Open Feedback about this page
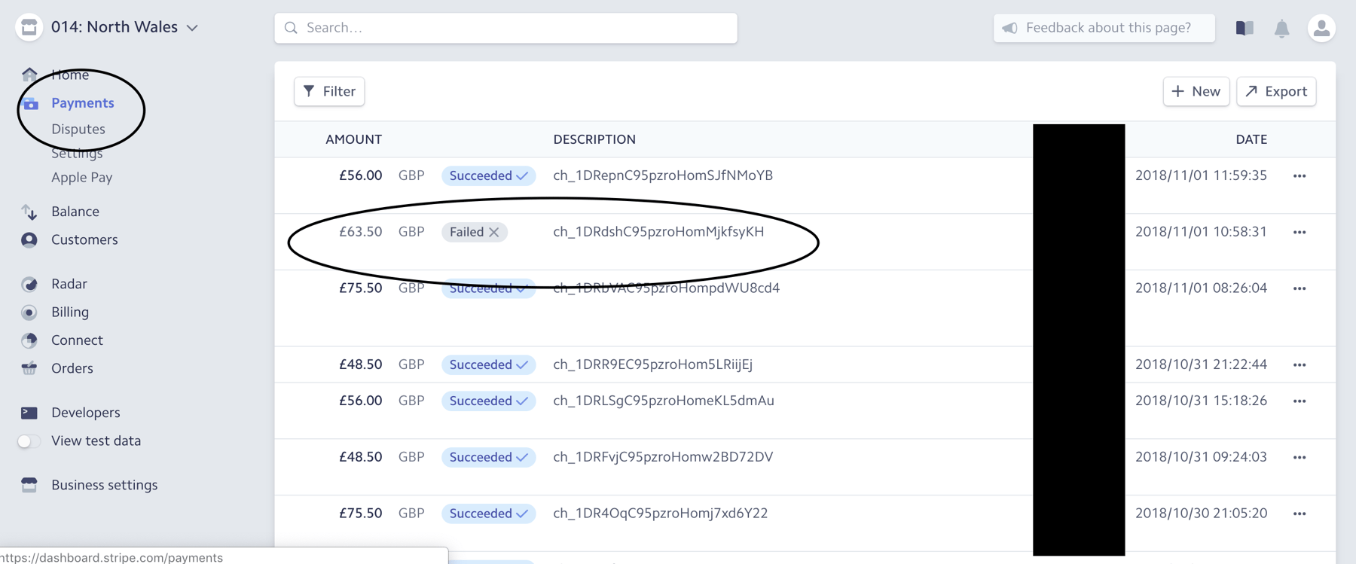1356x564 pixels. tap(1104, 28)
